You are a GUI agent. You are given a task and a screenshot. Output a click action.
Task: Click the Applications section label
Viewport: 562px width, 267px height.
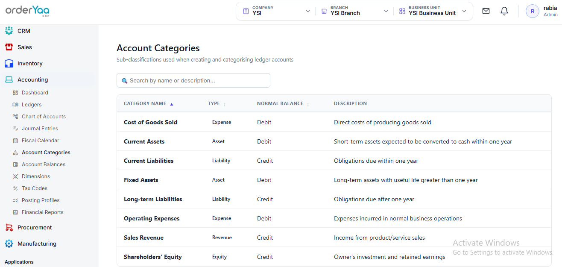click(19, 262)
